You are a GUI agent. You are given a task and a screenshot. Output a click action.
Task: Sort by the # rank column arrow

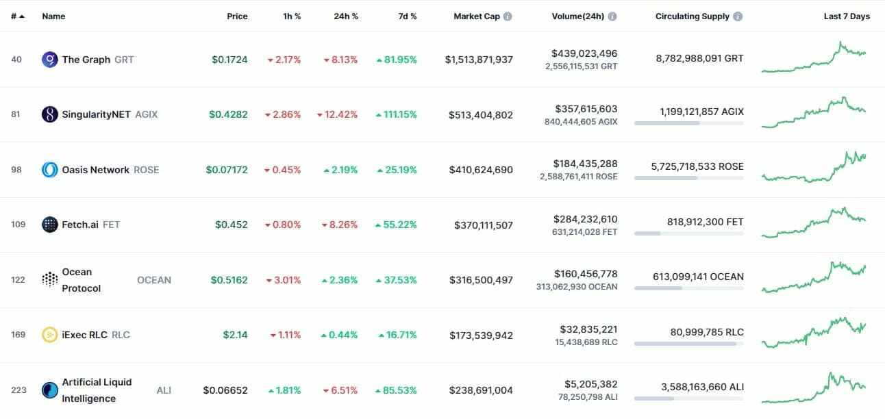pos(22,16)
